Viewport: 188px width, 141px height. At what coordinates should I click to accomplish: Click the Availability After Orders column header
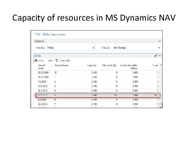tap(129, 67)
